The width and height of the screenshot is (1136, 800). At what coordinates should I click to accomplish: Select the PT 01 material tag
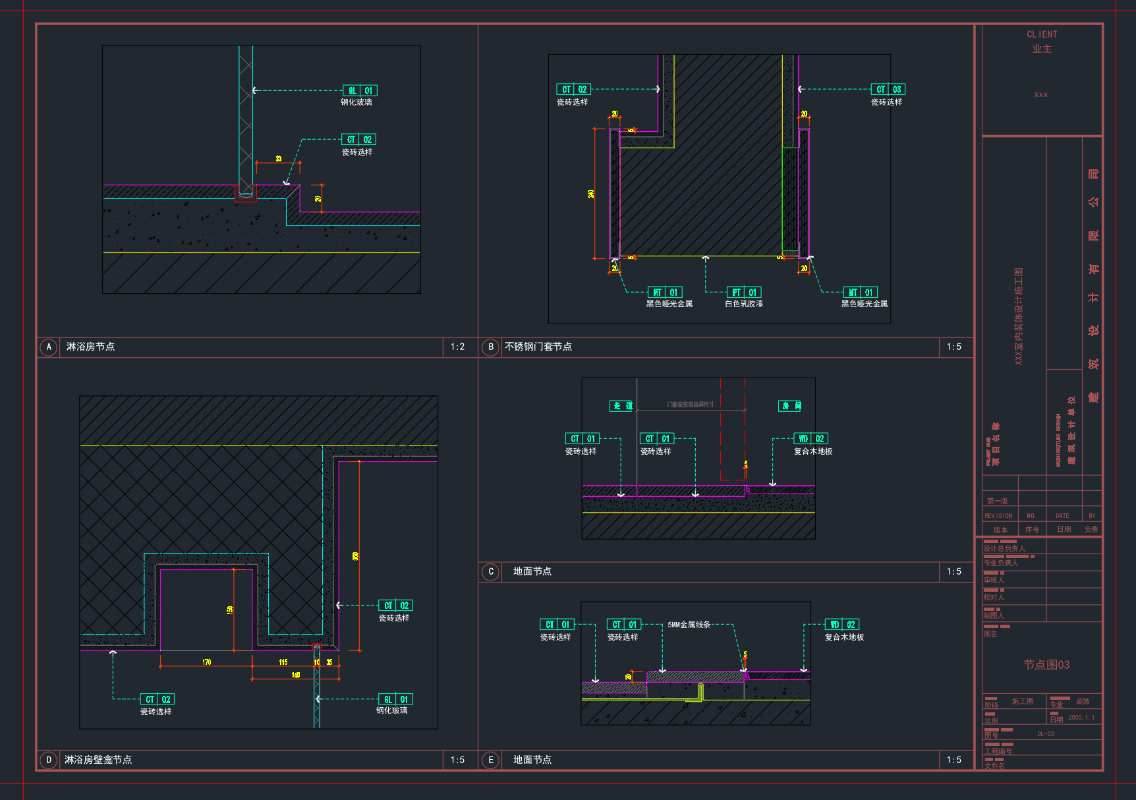(744, 293)
